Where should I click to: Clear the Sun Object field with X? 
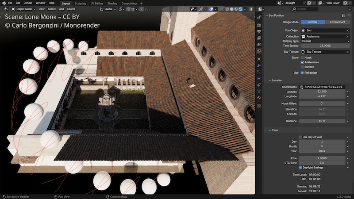347,30
